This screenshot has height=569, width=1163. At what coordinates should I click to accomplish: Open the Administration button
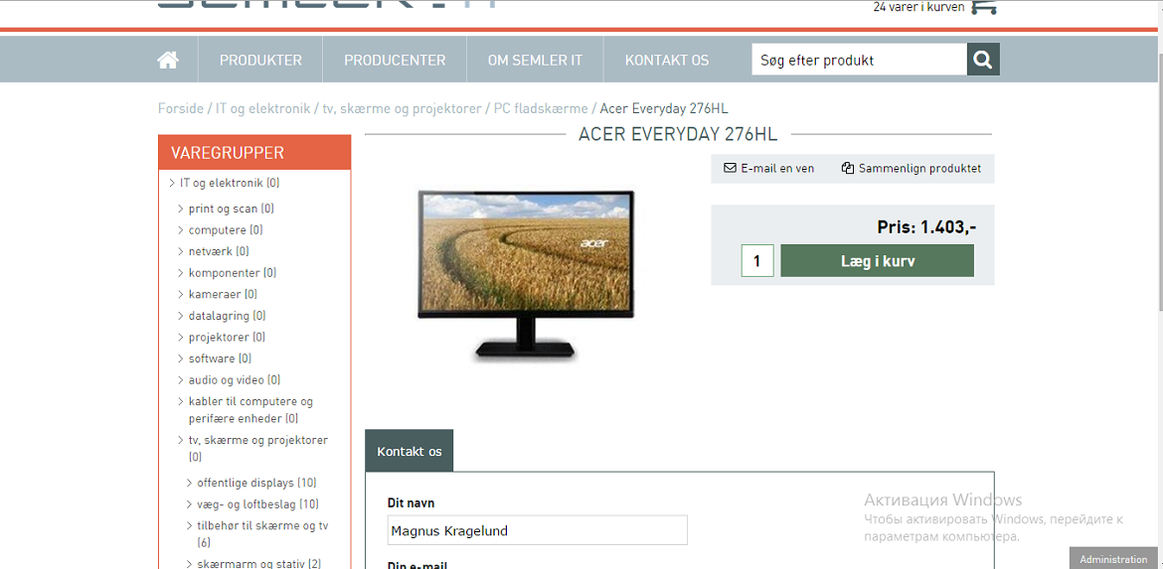point(1113,559)
